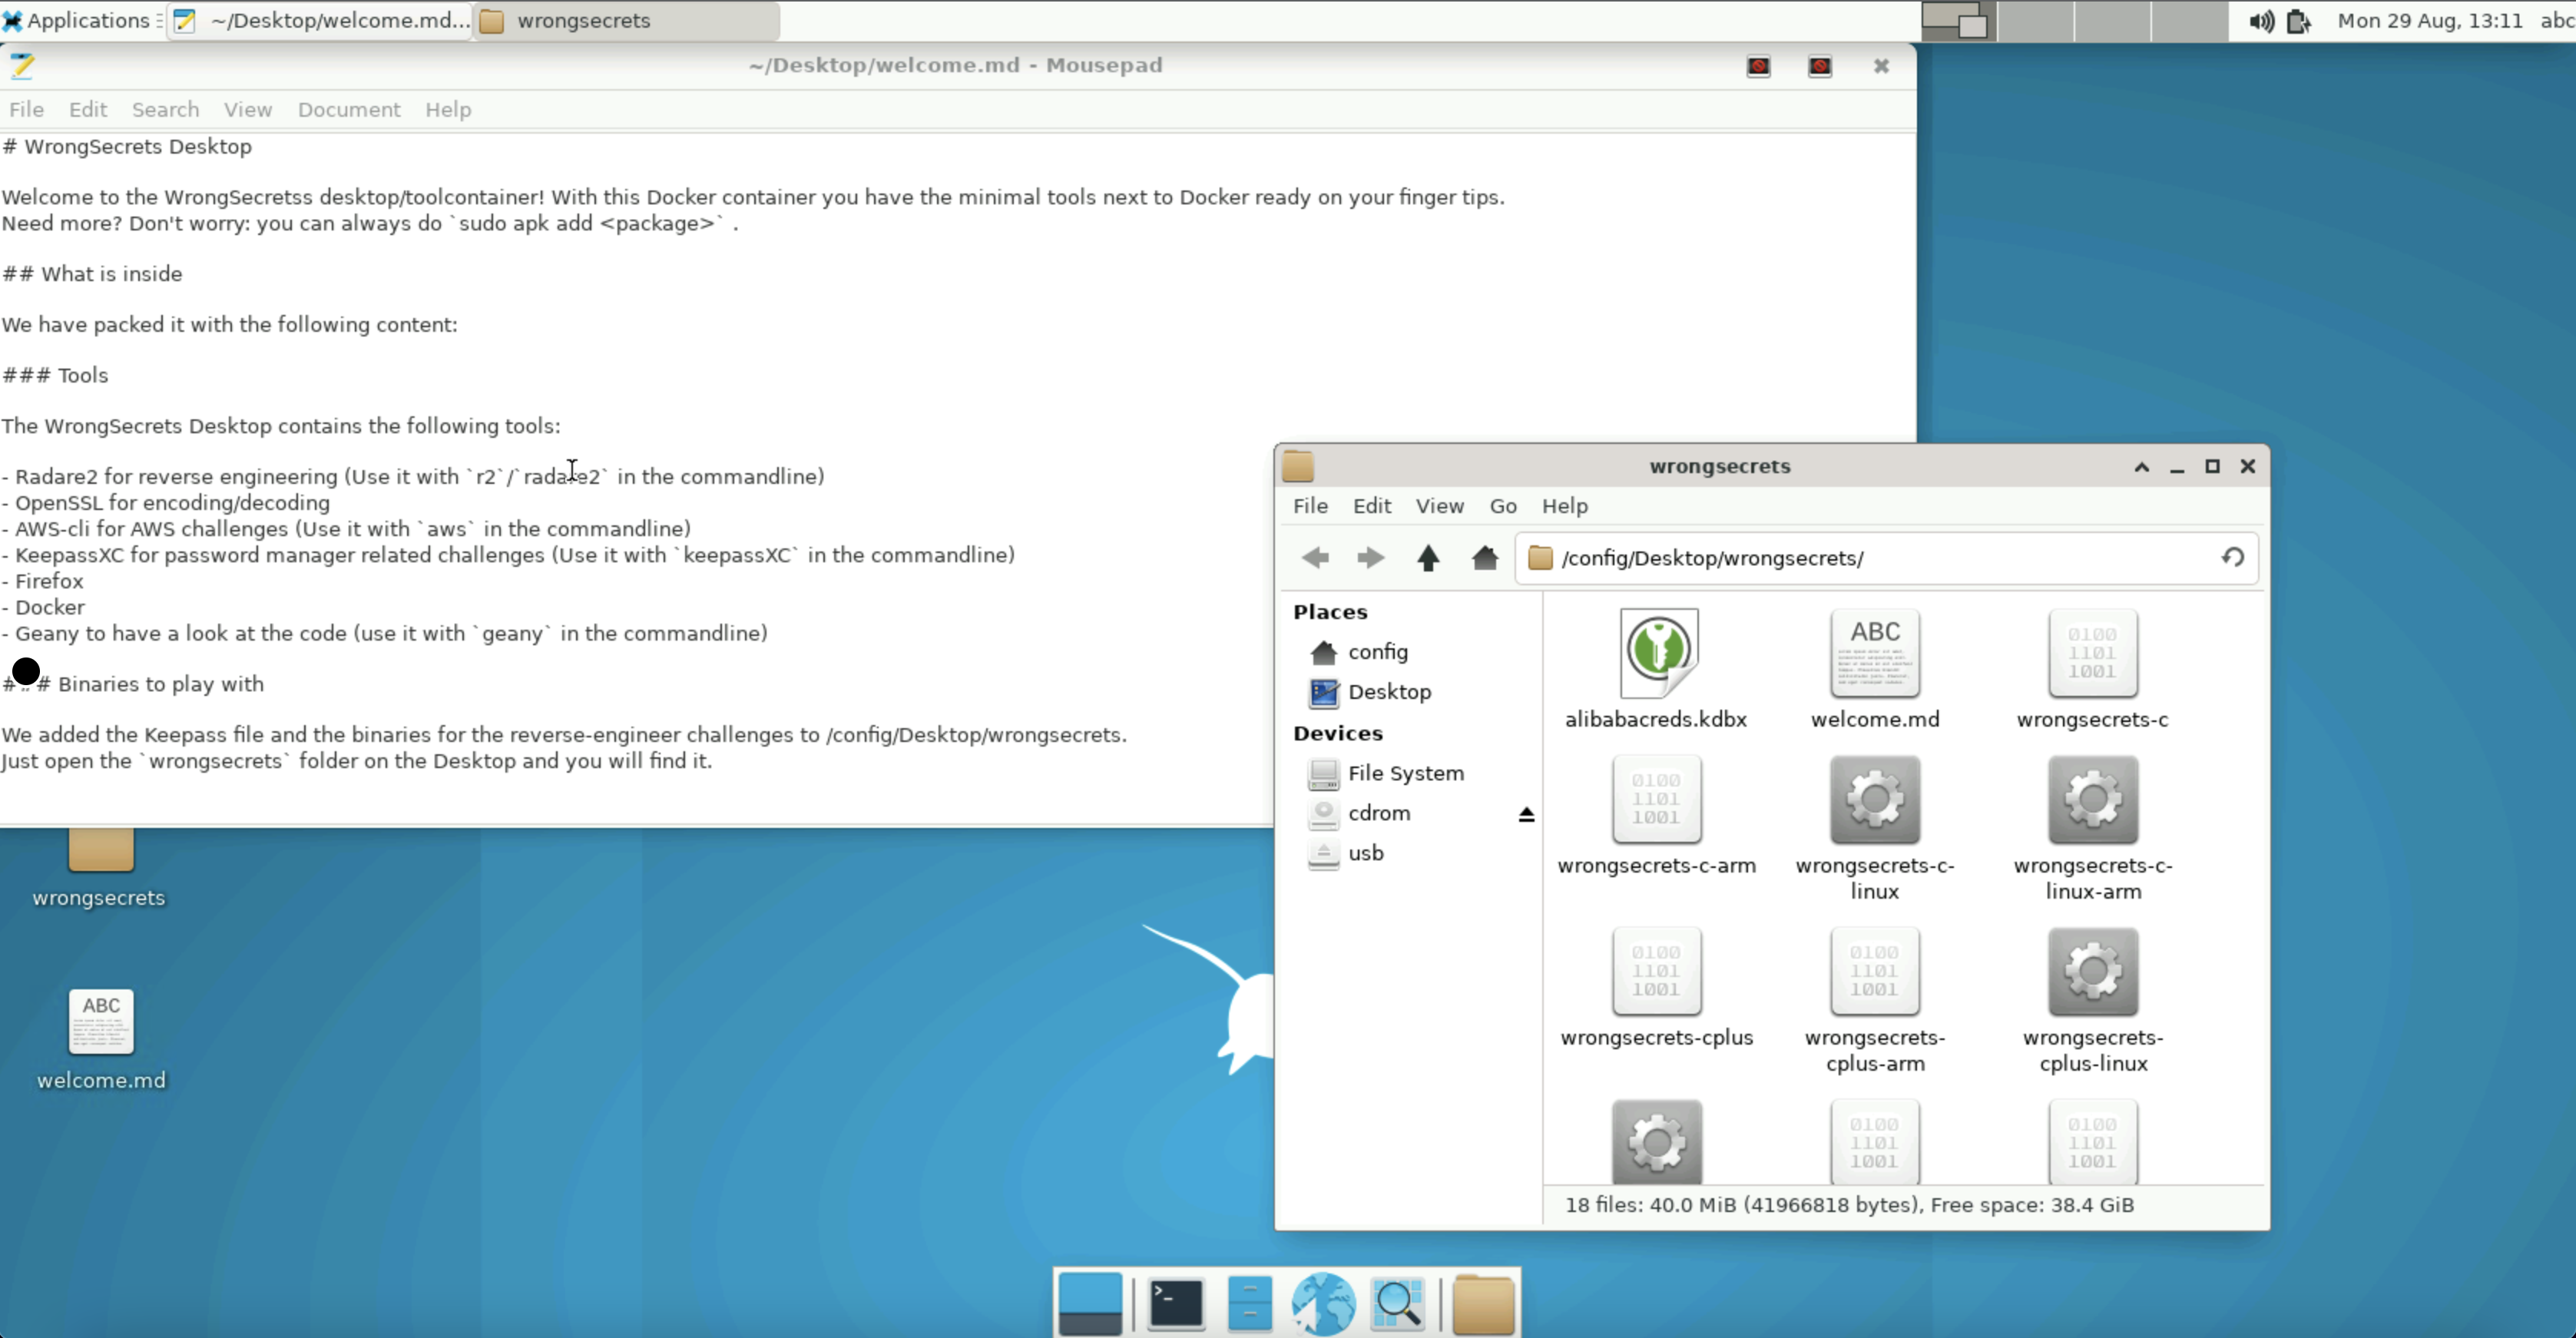Image resolution: width=2576 pixels, height=1338 pixels.
Task: Reload the current folder listing
Action: [2233, 558]
